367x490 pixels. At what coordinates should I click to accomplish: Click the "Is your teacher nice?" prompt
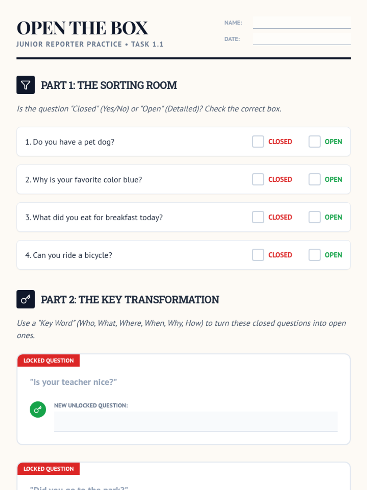(x=73, y=382)
